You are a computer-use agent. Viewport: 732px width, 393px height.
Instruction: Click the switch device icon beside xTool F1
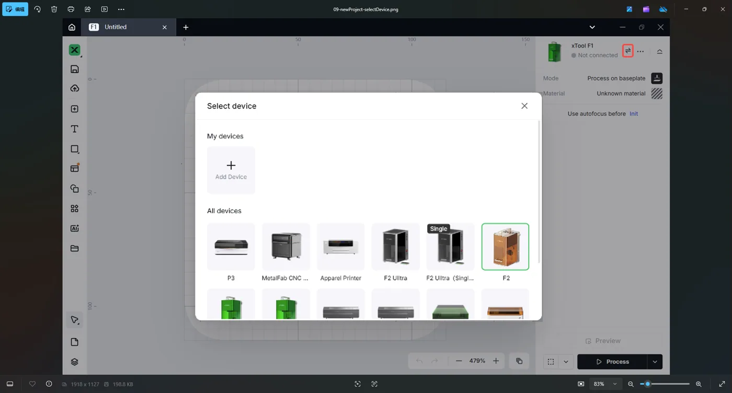tap(627, 51)
